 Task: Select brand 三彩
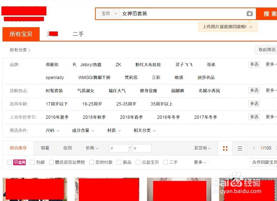156,78
